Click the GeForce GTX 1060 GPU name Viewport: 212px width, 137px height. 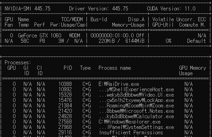40,36
